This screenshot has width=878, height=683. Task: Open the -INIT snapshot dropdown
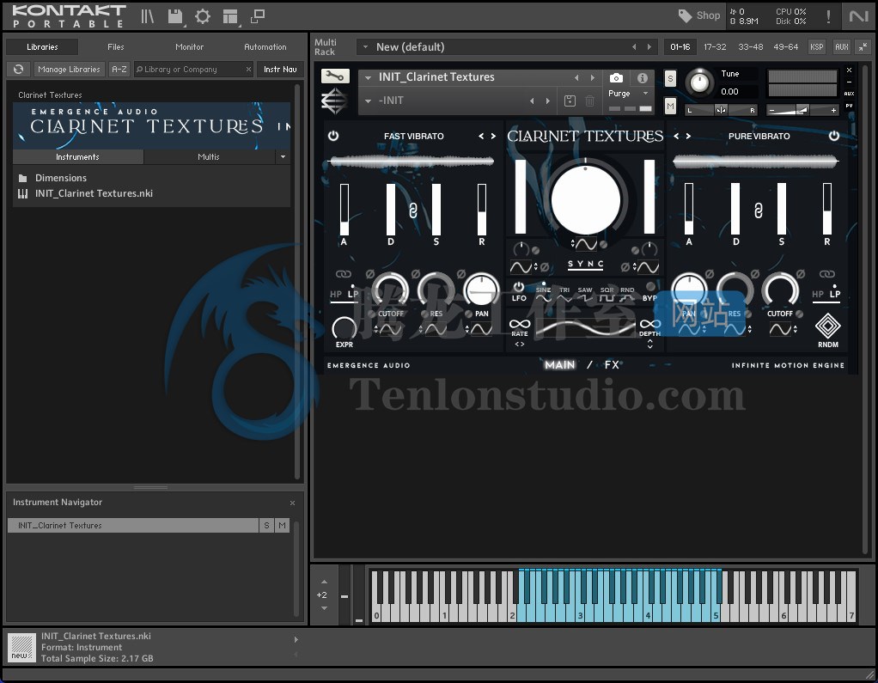pos(368,101)
